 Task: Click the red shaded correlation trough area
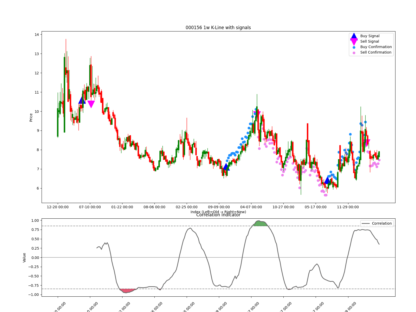click(x=128, y=290)
